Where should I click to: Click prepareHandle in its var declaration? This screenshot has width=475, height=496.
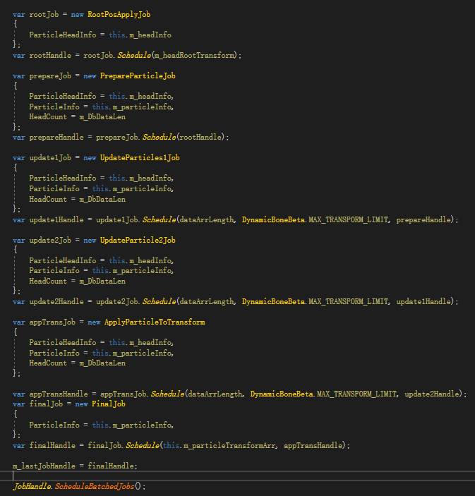56,138
